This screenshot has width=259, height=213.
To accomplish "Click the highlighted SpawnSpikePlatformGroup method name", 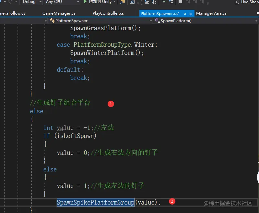I will click(96, 202).
